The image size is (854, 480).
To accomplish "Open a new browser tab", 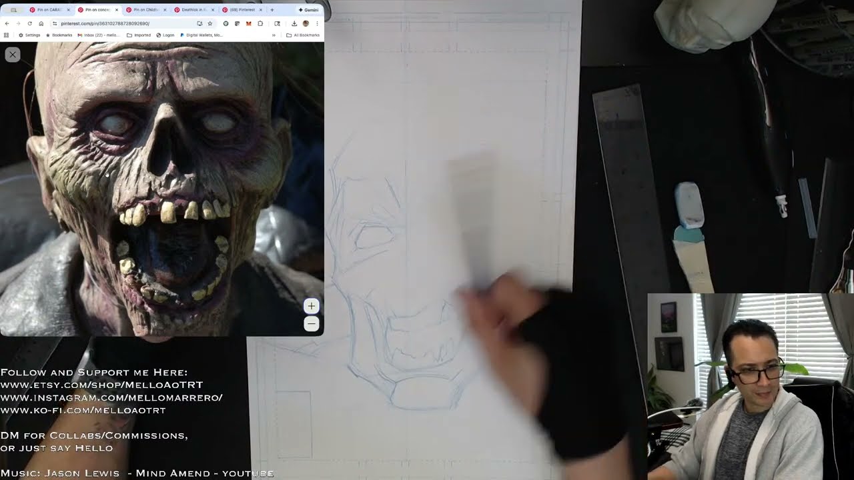I will point(272,10).
